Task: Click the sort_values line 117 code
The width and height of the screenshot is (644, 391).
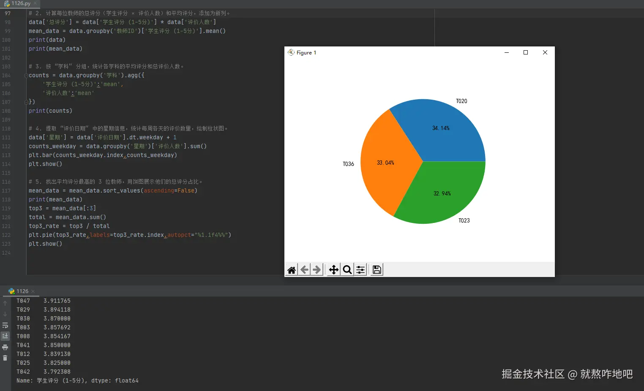Action: [x=113, y=191]
